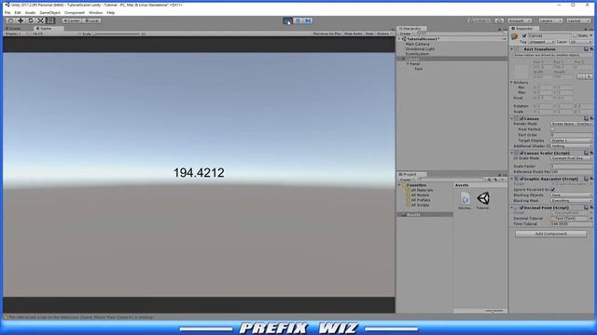Select the Move tool

[21, 20]
